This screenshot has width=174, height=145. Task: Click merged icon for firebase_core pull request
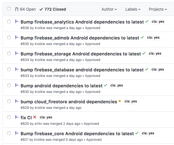pos(17,133)
